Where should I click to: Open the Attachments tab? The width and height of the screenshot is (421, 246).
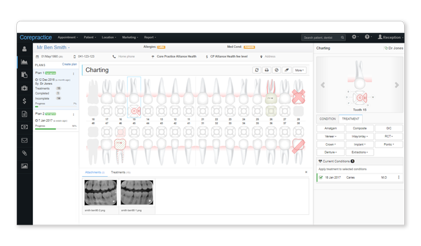pos(95,172)
